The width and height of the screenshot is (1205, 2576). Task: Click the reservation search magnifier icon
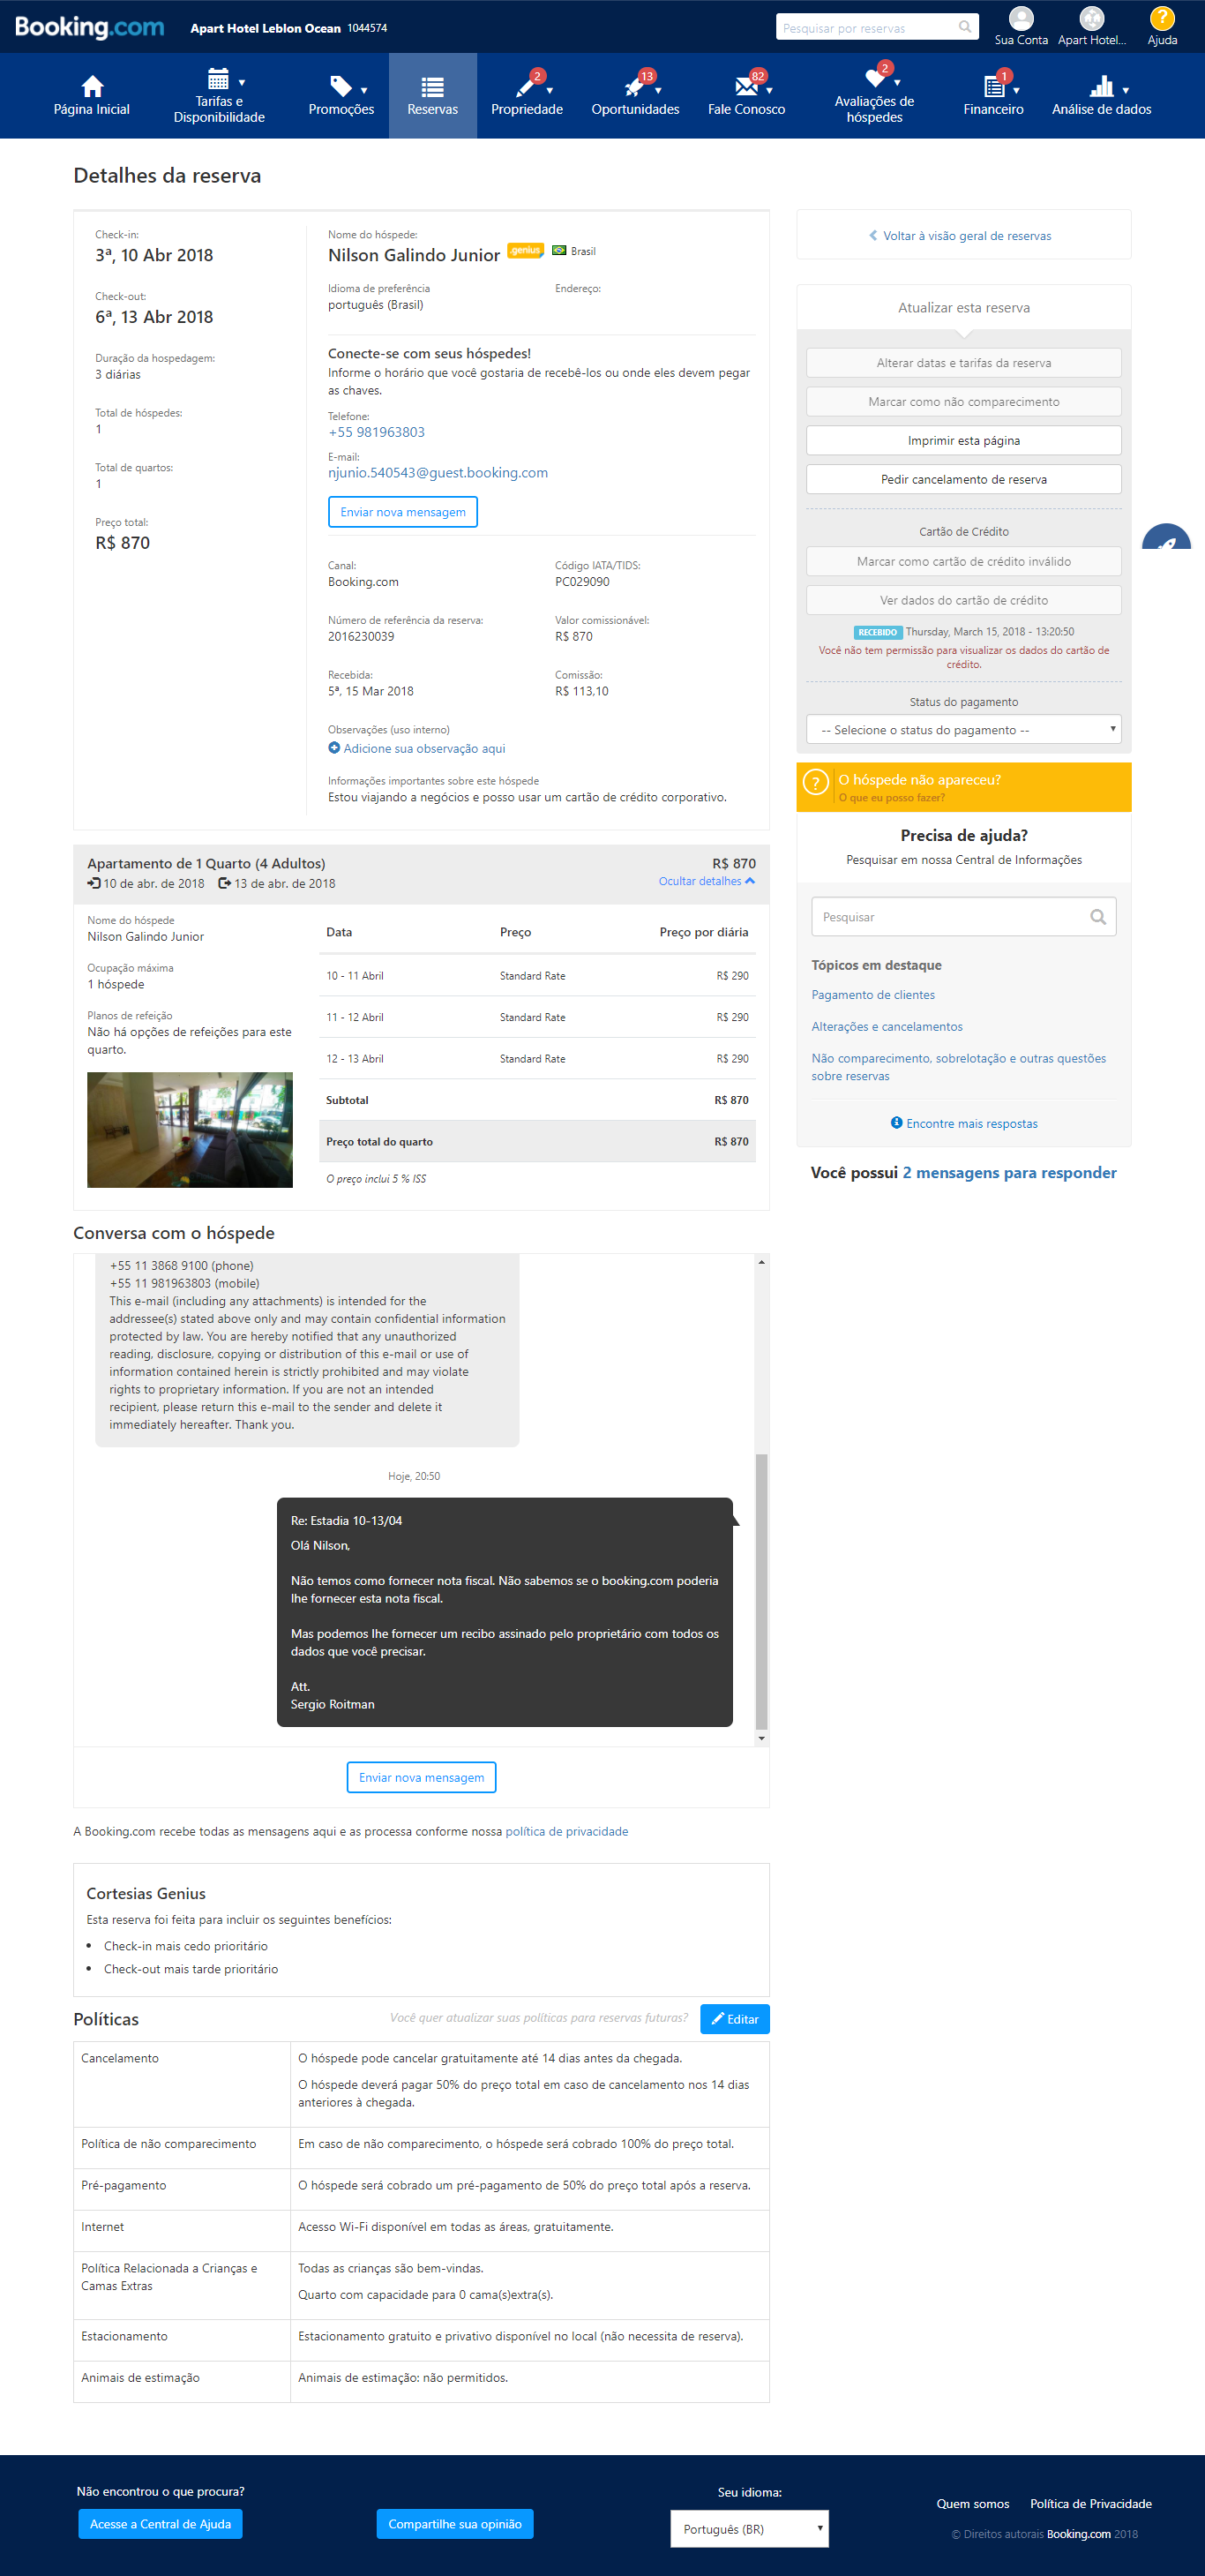[965, 27]
